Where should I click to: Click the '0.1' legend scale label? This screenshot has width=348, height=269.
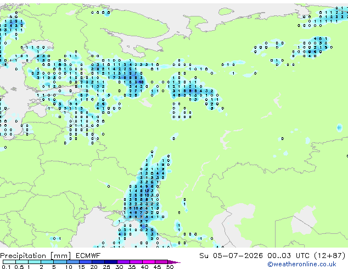(6, 267)
